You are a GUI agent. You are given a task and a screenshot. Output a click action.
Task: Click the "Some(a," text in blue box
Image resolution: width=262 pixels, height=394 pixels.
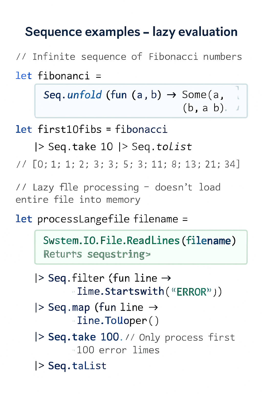tap(203, 95)
